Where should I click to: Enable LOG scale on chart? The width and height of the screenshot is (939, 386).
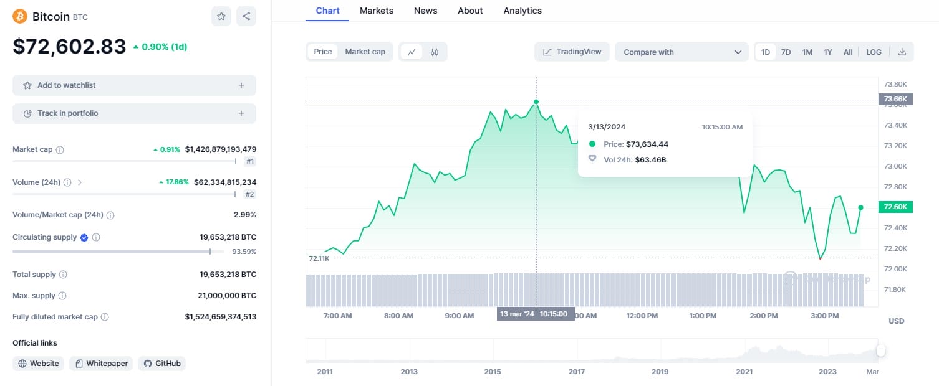pos(874,52)
